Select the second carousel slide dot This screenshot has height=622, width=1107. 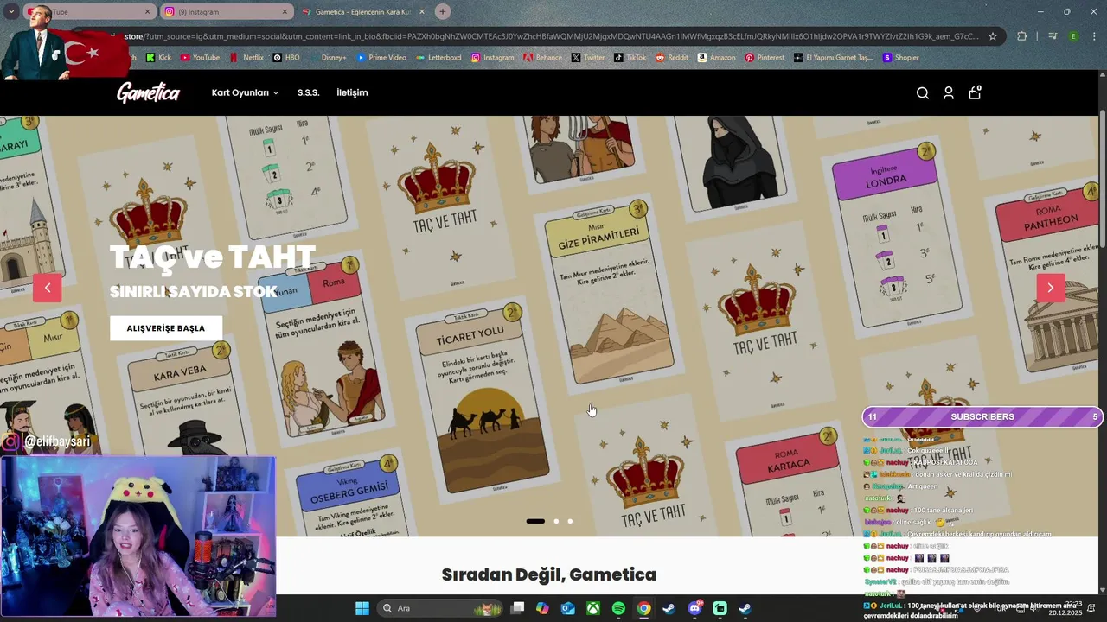pyautogui.click(x=556, y=521)
